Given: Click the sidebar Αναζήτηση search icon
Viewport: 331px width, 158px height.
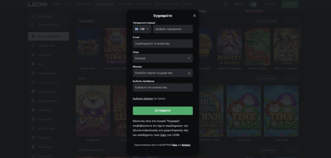Looking at the screenshot, I should (33, 16).
